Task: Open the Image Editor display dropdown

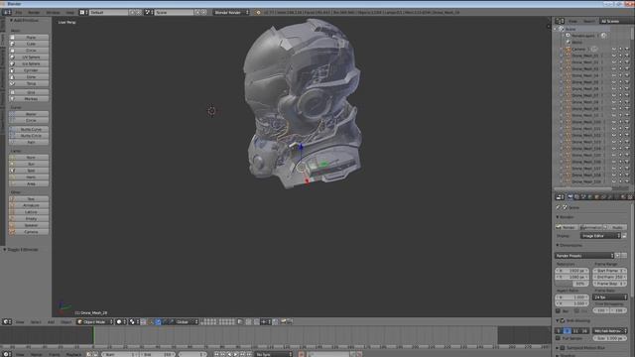Action: pos(600,236)
